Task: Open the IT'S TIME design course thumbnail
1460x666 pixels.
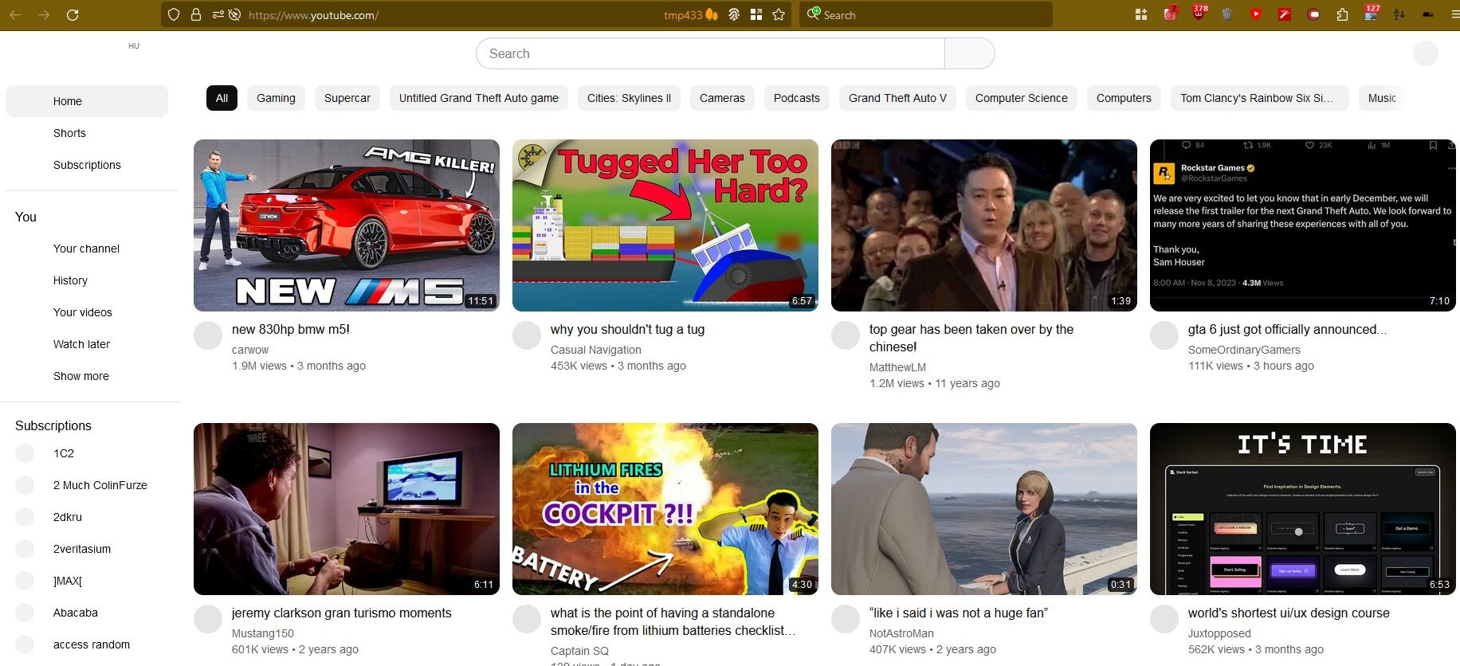Action: click(x=1303, y=509)
